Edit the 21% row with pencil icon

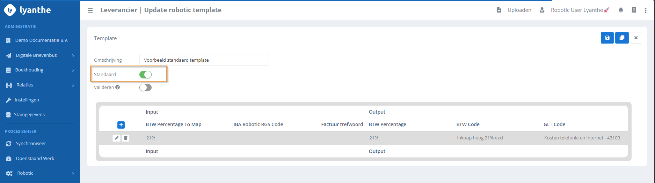pyautogui.click(x=117, y=138)
